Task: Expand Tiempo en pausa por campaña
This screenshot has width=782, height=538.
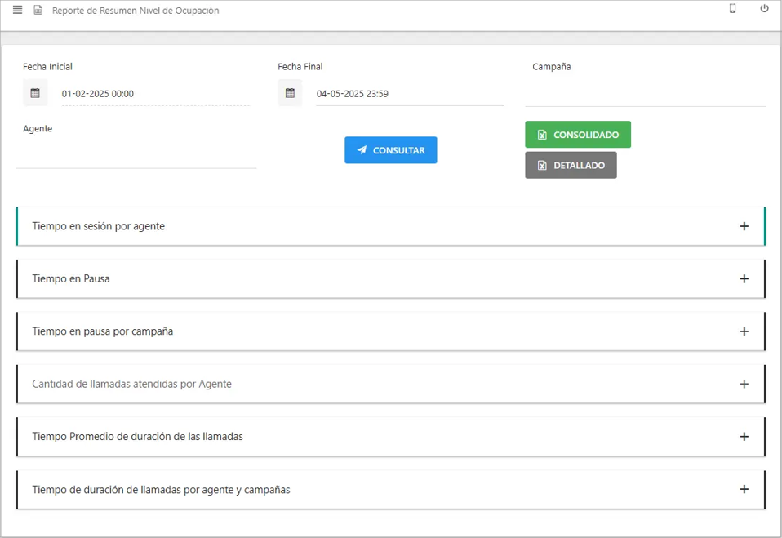Action: coord(744,331)
